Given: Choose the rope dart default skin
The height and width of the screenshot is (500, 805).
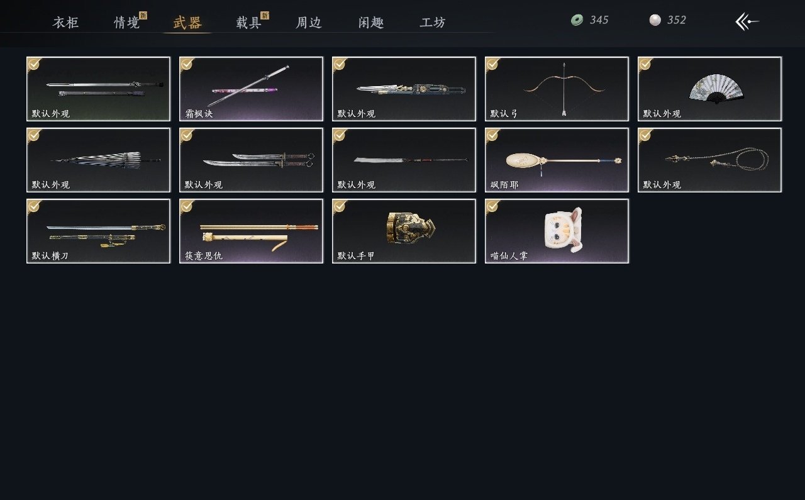Looking at the screenshot, I should click(709, 160).
